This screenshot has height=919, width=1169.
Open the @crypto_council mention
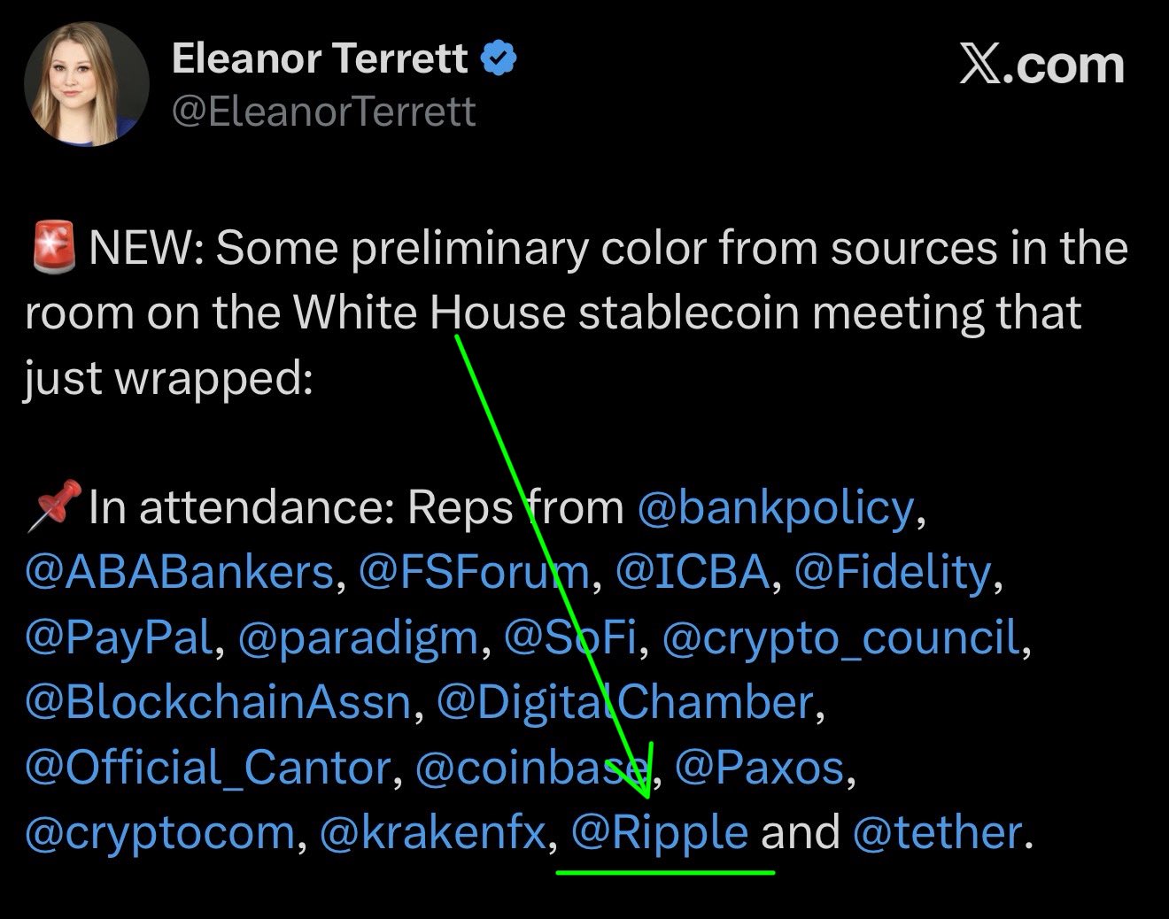coord(841,637)
